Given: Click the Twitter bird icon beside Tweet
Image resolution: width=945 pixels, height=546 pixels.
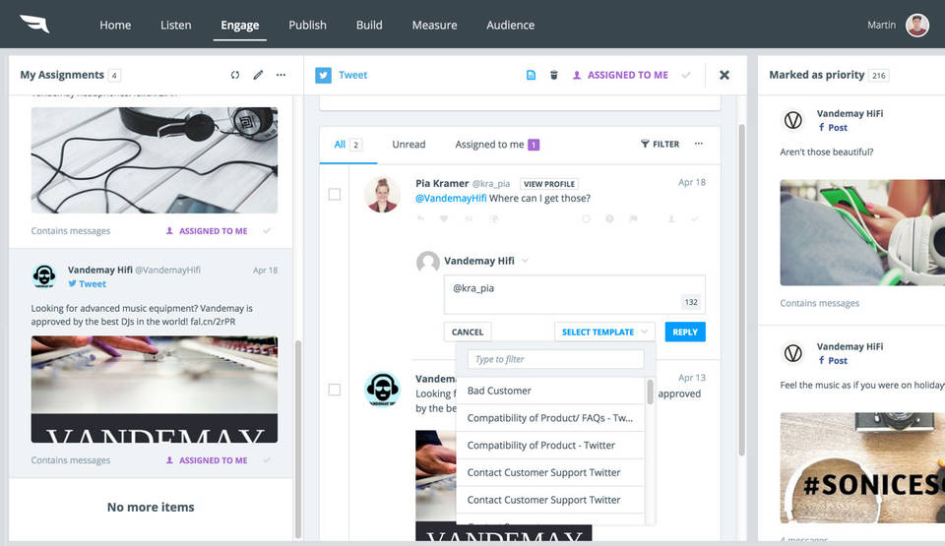Looking at the screenshot, I should click(x=324, y=75).
